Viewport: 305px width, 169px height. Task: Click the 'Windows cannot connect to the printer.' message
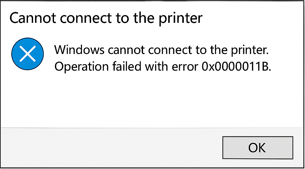tap(161, 50)
